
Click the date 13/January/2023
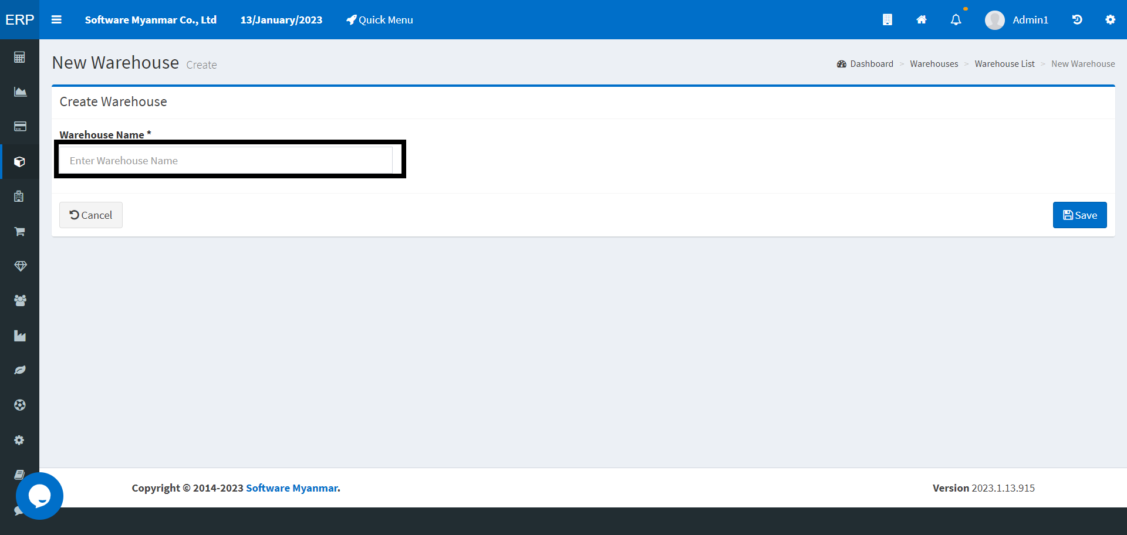pos(281,20)
